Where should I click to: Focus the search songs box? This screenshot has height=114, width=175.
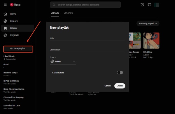(85, 5)
